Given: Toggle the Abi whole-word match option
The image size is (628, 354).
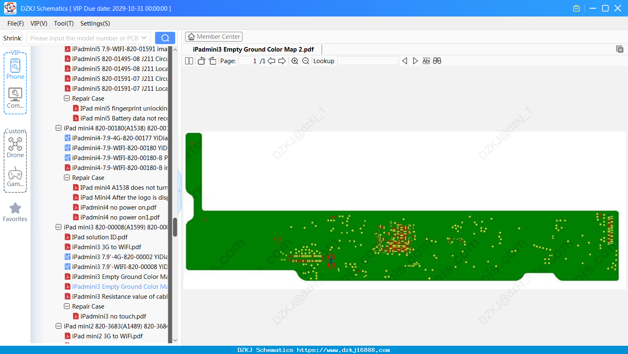Looking at the screenshot, I should point(426,61).
